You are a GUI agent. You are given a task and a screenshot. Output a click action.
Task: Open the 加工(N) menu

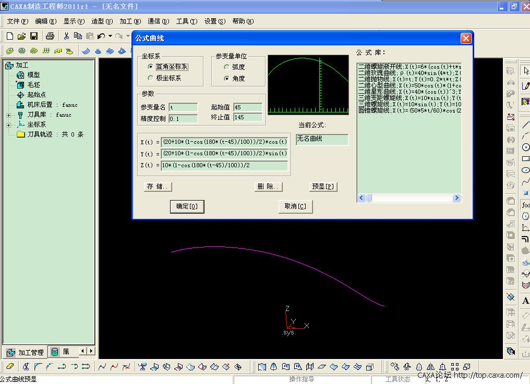(130, 21)
